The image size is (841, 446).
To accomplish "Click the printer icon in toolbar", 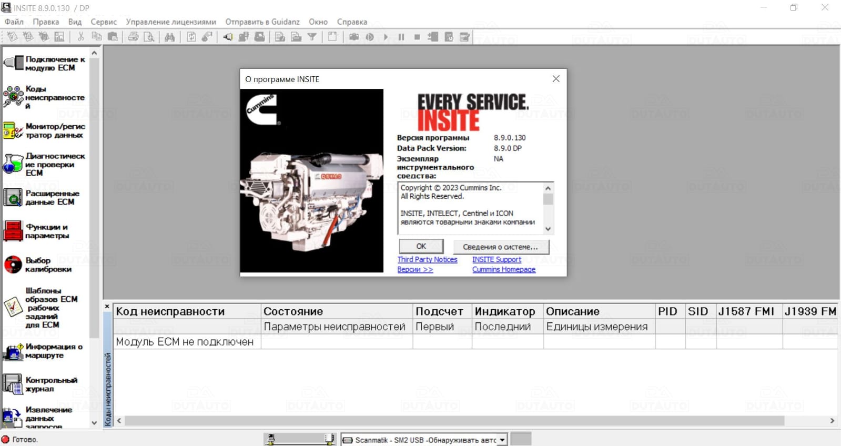I will 133,37.
